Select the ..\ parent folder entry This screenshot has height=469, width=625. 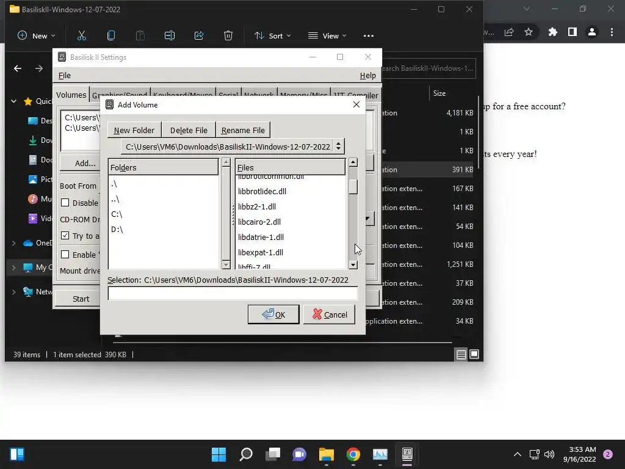tap(164, 199)
